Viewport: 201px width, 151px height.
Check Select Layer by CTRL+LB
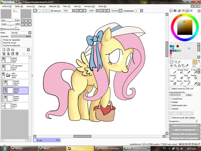pos(171,89)
